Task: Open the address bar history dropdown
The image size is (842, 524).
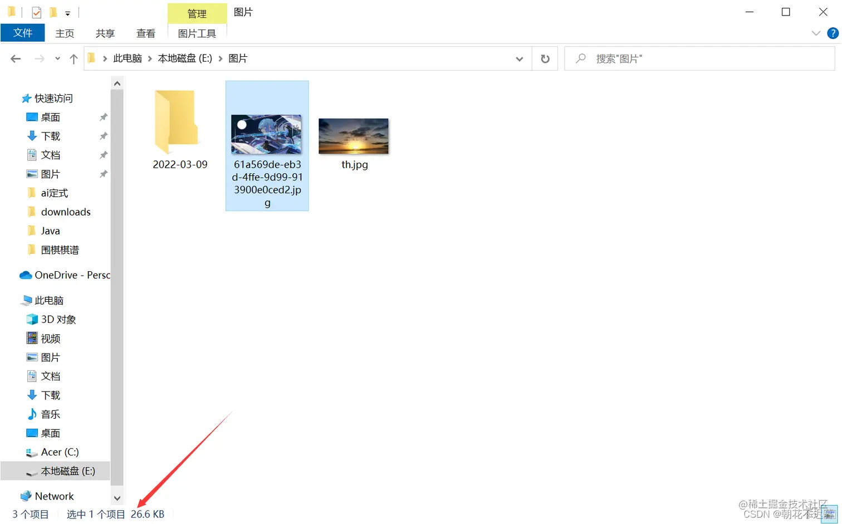Action: pyautogui.click(x=519, y=58)
